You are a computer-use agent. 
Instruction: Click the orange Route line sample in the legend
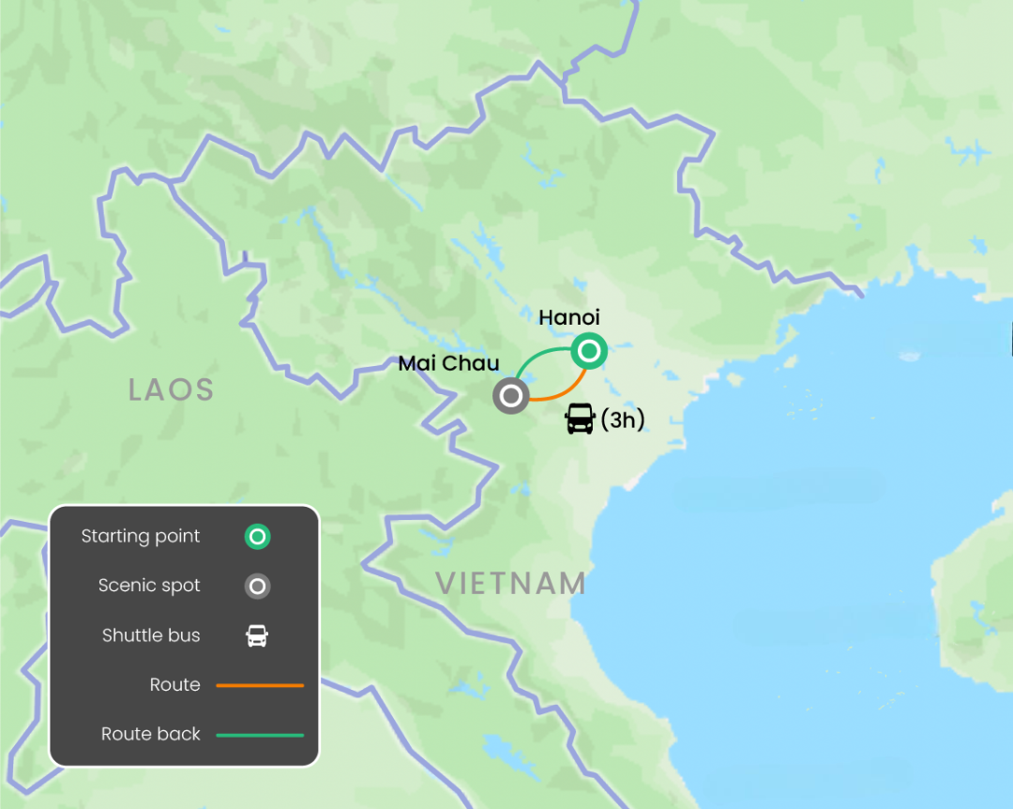(x=260, y=685)
